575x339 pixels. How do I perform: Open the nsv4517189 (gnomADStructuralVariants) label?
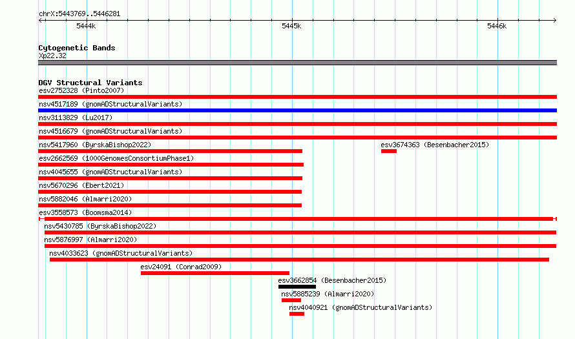(x=110, y=104)
